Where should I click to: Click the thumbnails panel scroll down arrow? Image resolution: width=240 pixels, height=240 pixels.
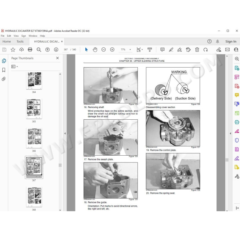60,210
